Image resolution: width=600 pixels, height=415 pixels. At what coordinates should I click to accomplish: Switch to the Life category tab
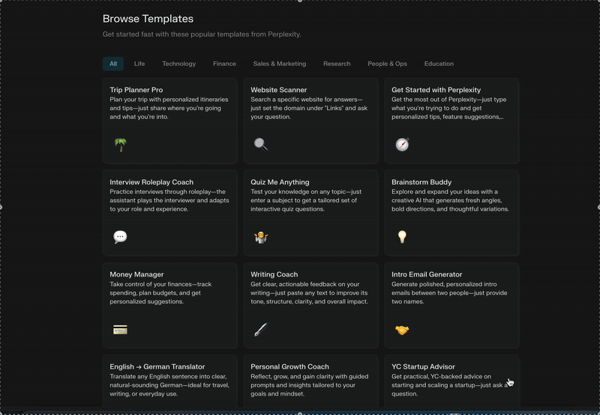pyautogui.click(x=139, y=64)
